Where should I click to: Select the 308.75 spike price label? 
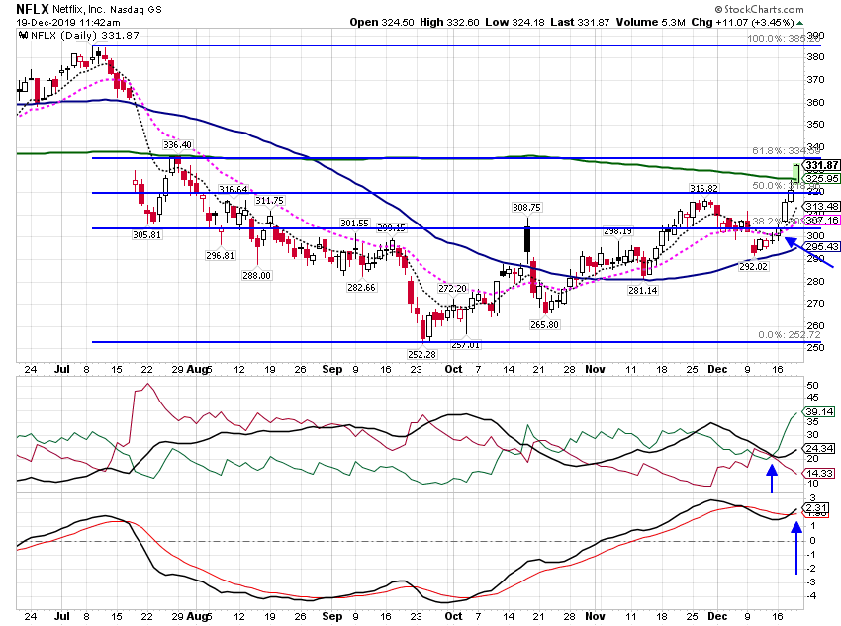[526, 208]
